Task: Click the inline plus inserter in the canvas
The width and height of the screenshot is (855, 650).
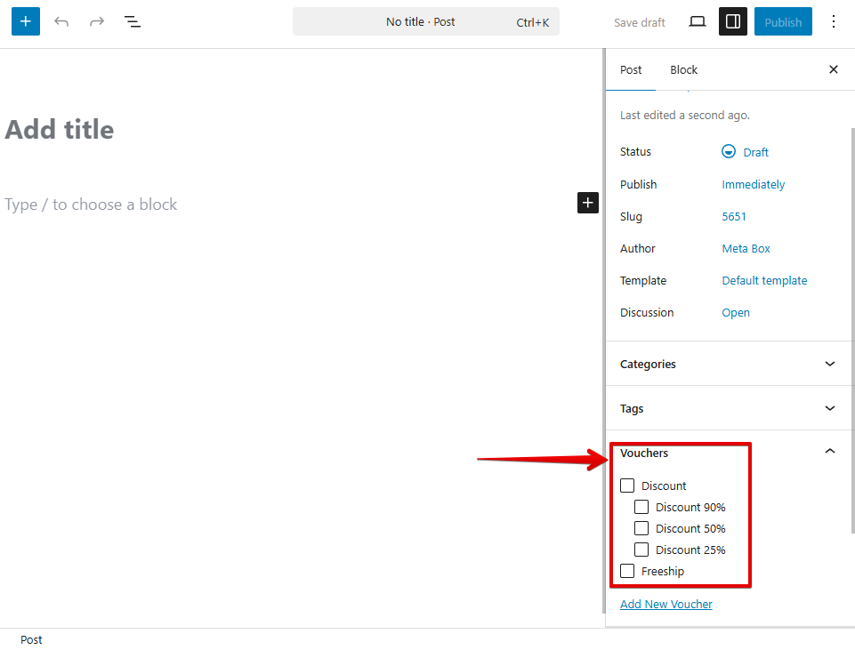Action: point(587,203)
